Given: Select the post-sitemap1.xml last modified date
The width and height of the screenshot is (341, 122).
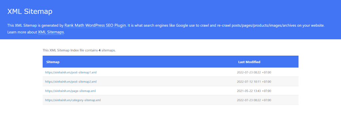Looking at the screenshot, I should tap(254, 73).
